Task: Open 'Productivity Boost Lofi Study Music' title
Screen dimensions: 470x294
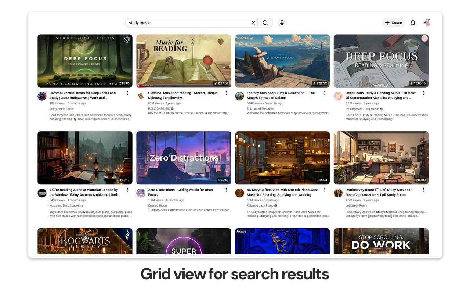Action: click(379, 192)
